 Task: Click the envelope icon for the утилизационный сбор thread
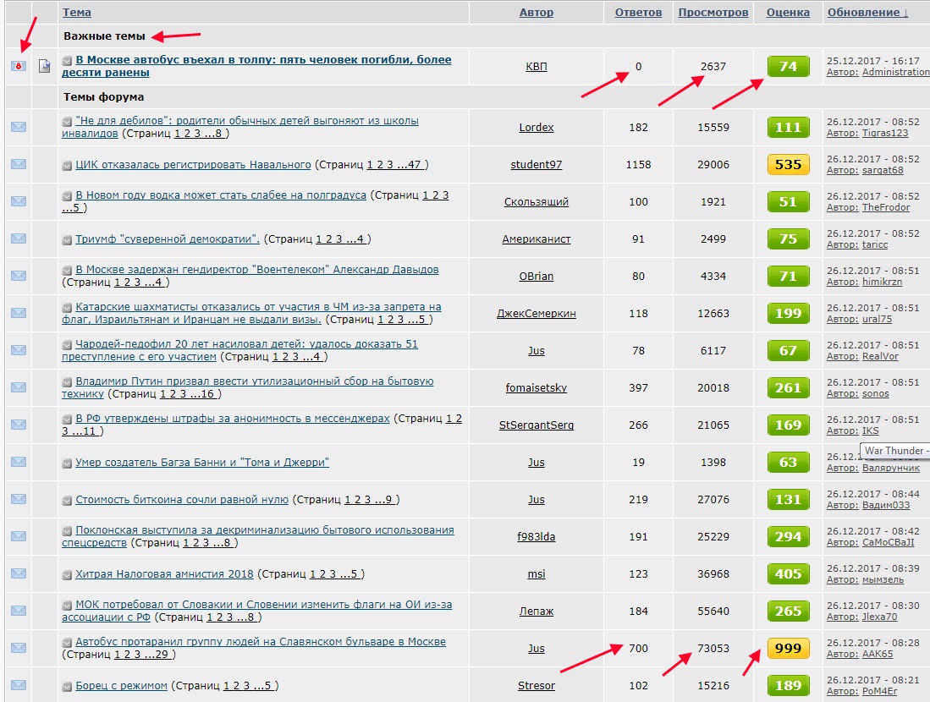(x=19, y=387)
